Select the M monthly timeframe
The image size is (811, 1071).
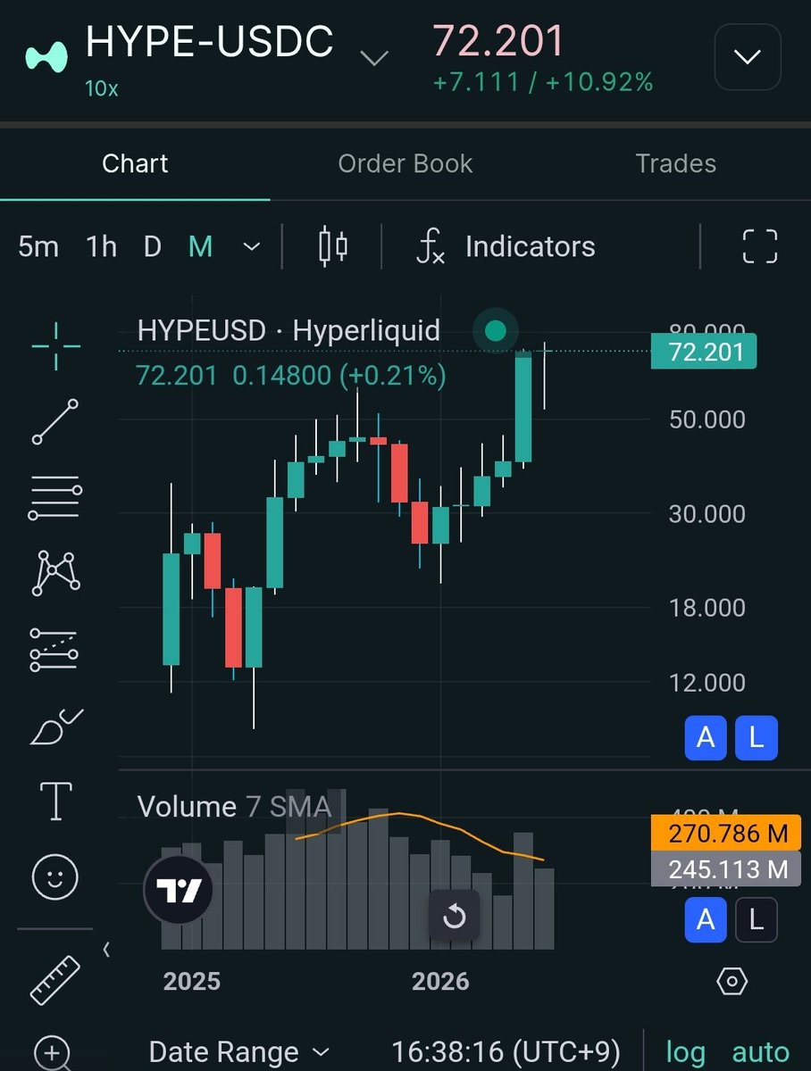[201, 246]
